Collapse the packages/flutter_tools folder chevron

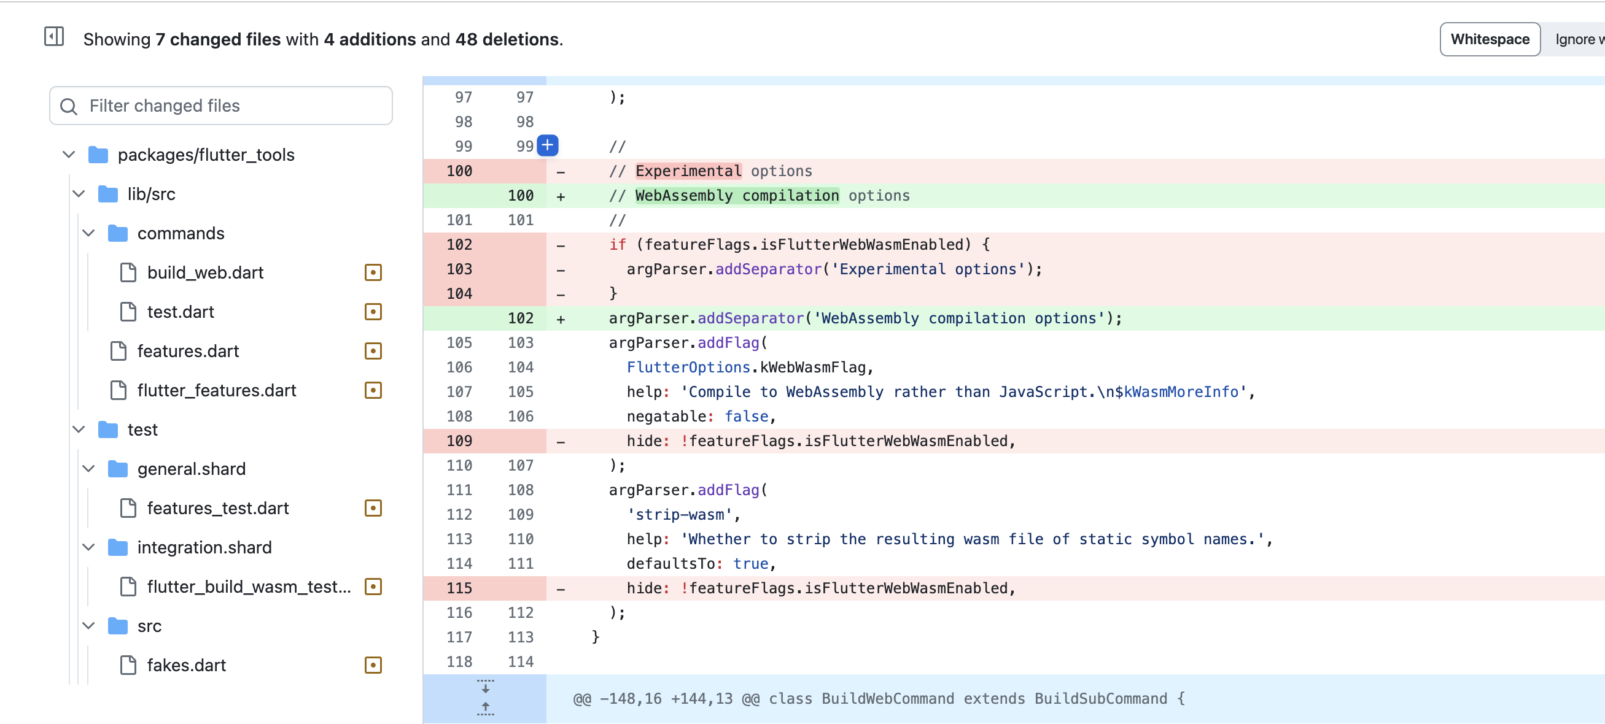click(x=69, y=155)
